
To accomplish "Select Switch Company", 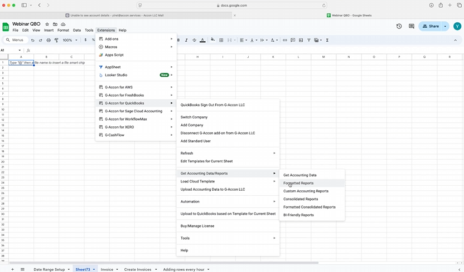I will [228, 117].
